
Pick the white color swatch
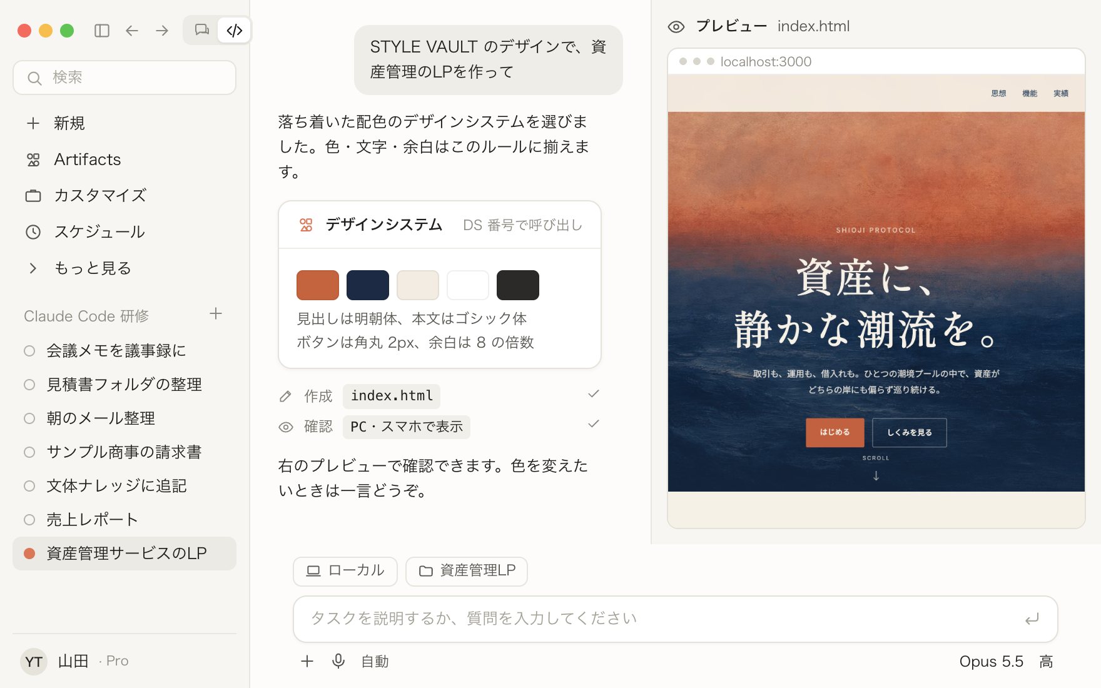point(468,285)
